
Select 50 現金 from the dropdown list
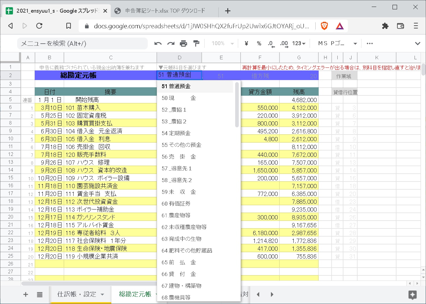click(195, 98)
